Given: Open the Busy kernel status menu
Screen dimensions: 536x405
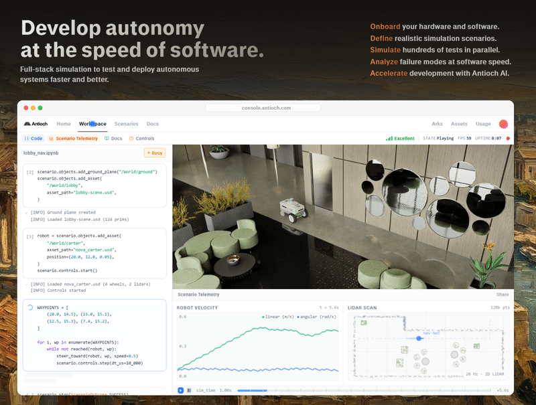Looking at the screenshot, I should tap(154, 153).
